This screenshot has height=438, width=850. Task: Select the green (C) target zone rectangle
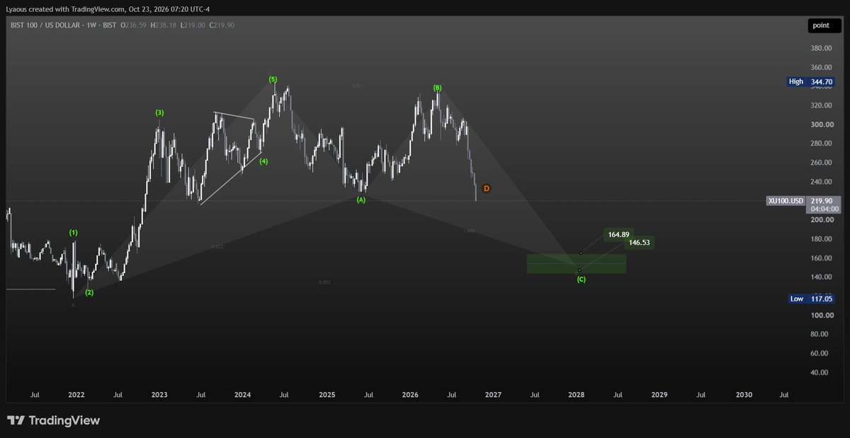(x=576, y=264)
